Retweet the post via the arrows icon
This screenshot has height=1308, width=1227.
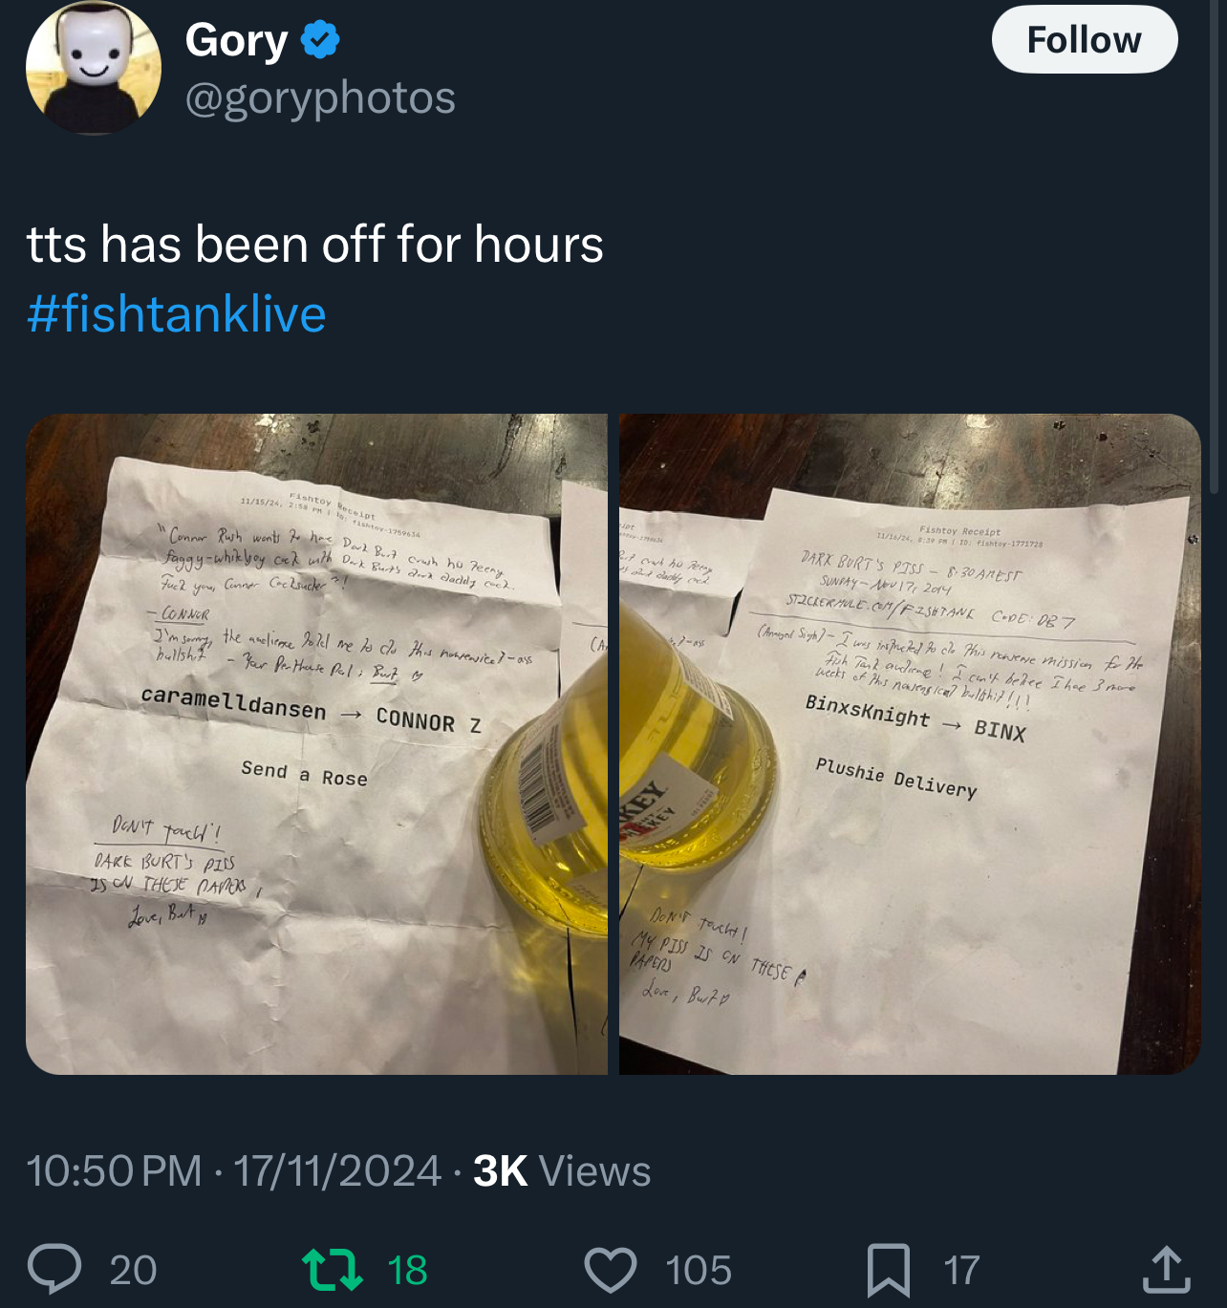332,1270
